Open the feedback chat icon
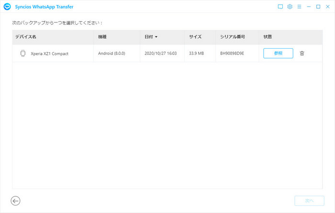This screenshot has height=213, width=335. (x=280, y=7)
